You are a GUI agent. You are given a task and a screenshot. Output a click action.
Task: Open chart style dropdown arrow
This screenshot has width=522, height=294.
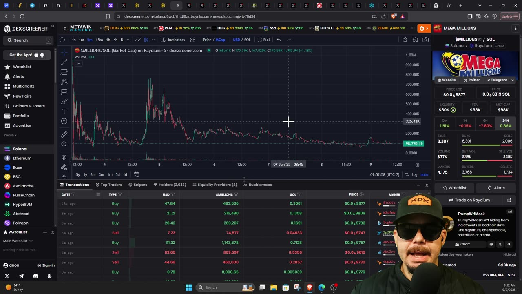153,40
